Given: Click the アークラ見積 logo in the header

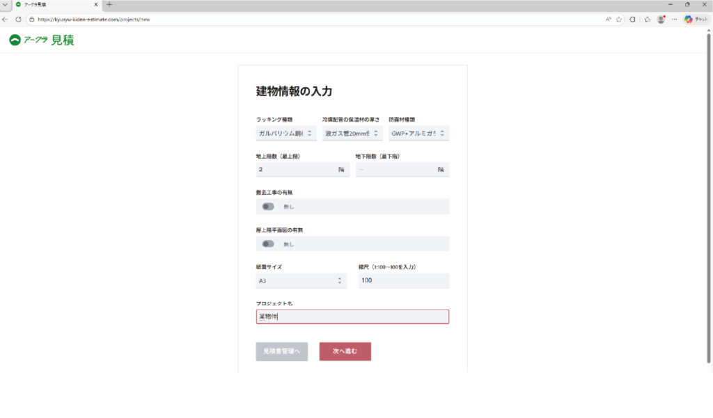Looking at the screenshot, I should point(41,40).
